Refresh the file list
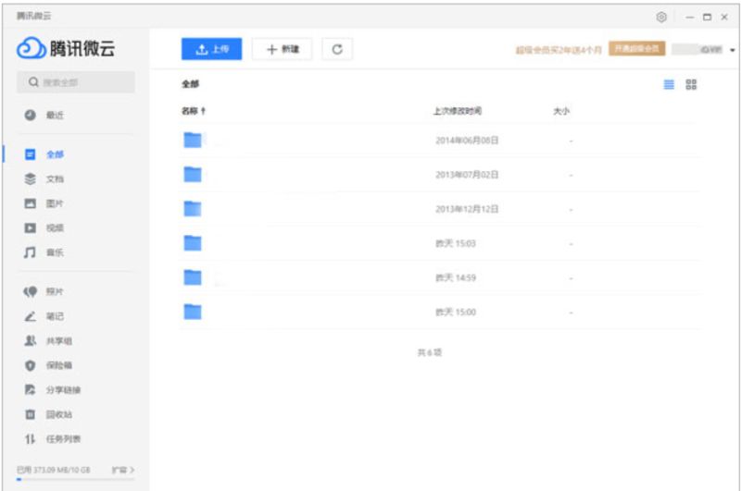 [337, 49]
